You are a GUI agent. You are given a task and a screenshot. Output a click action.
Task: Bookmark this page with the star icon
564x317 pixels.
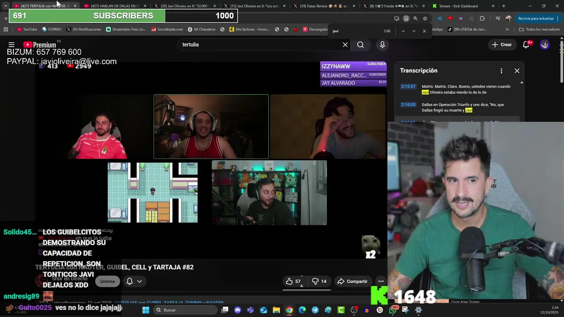coord(425,18)
